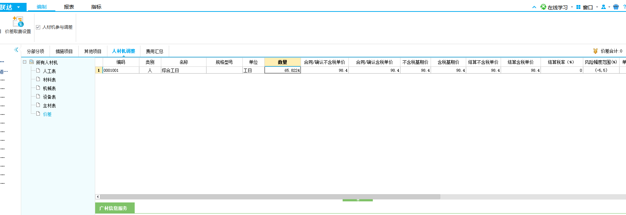Open the 联达 application menu dropdown
Viewport: 626px width, 215px height.
[18, 7]
